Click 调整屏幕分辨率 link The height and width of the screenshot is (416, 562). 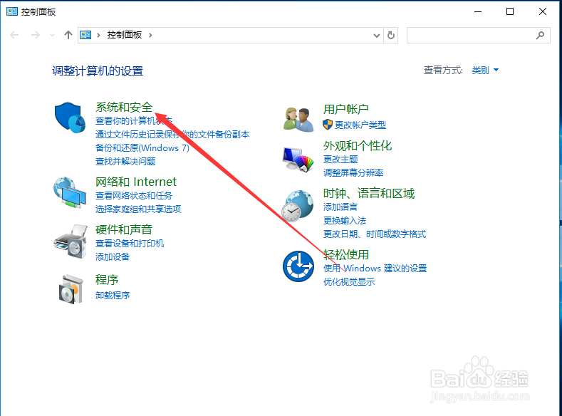coord(353,172)
